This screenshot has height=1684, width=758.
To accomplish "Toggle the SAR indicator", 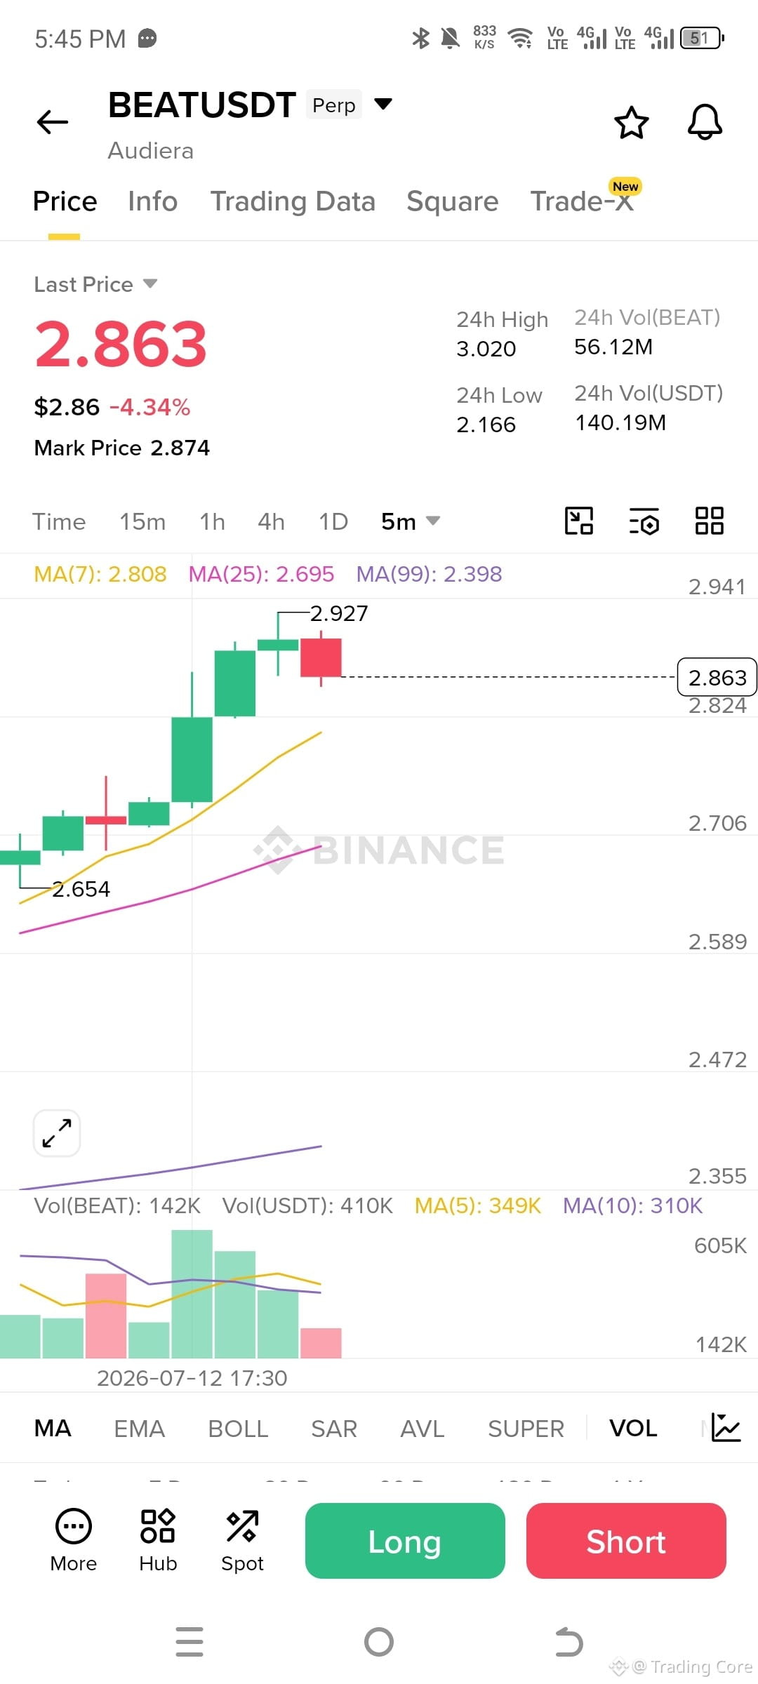I will (334, 1428).
